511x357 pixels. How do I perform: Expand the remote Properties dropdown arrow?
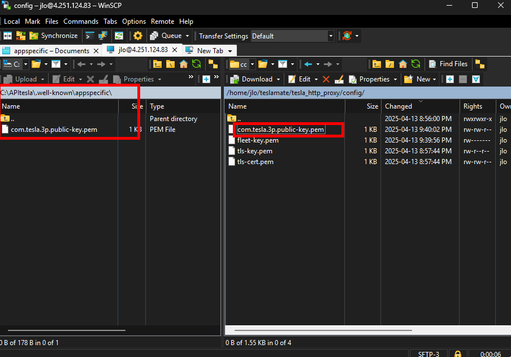395,79
